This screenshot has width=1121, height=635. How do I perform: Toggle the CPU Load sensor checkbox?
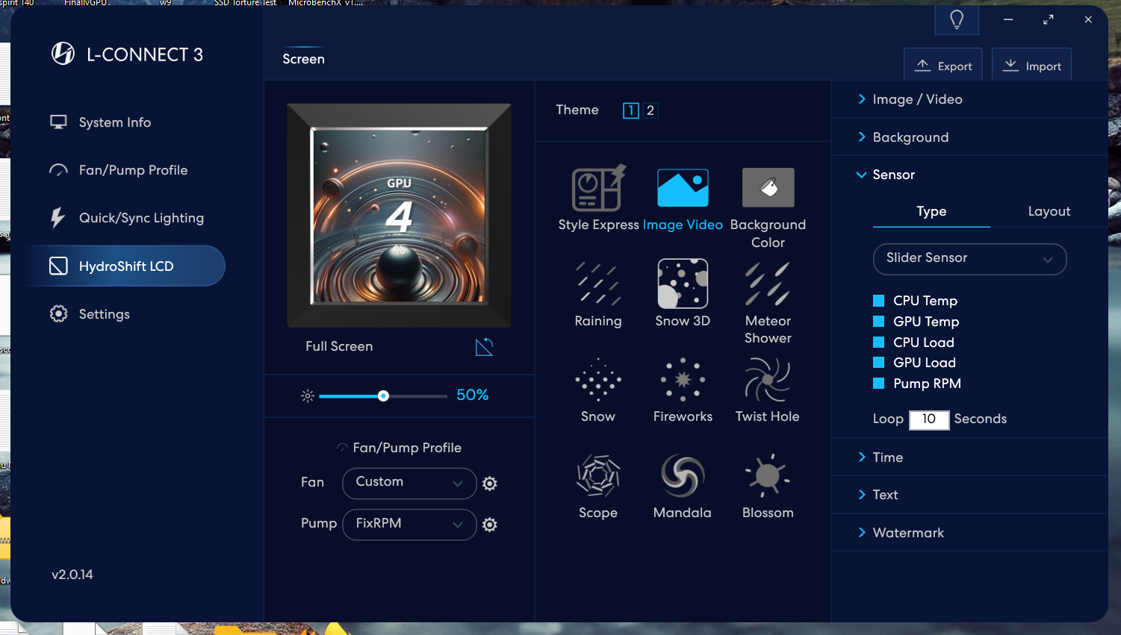point(879,342)
